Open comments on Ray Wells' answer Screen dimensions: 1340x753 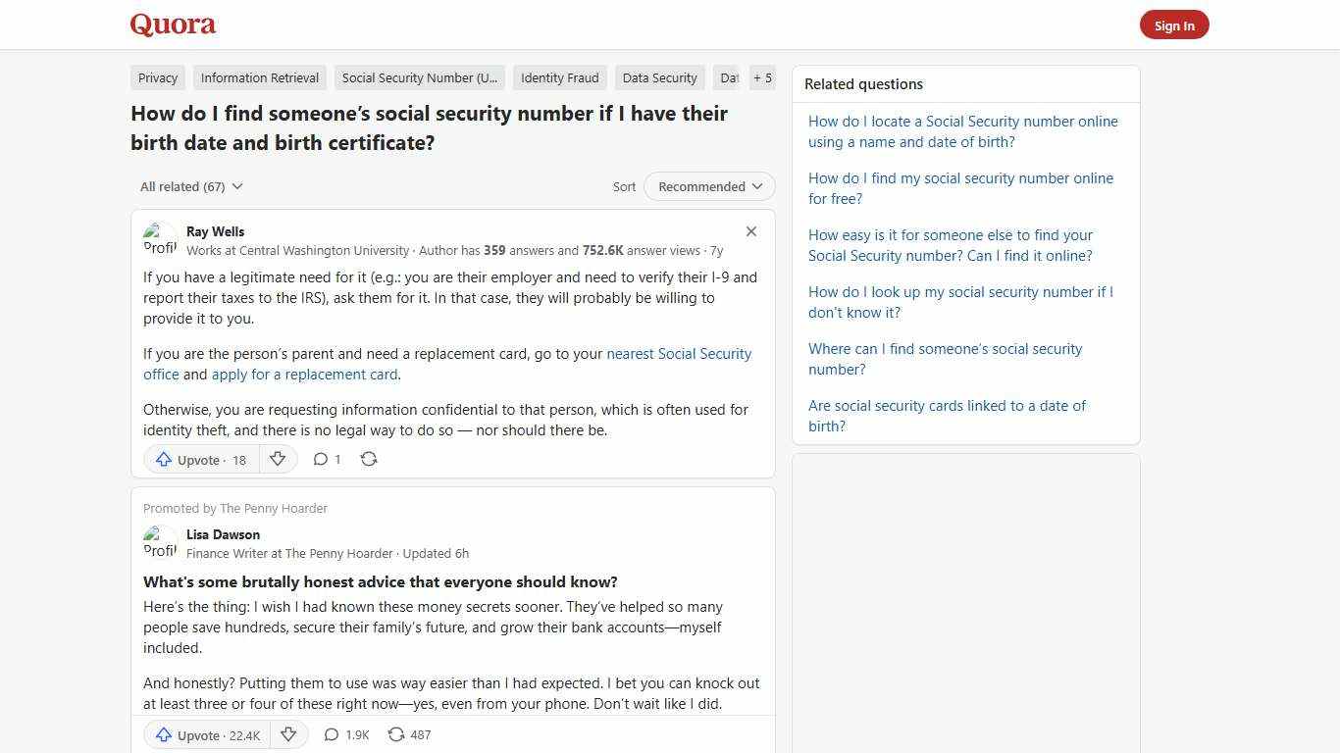[x=327, y=459]
